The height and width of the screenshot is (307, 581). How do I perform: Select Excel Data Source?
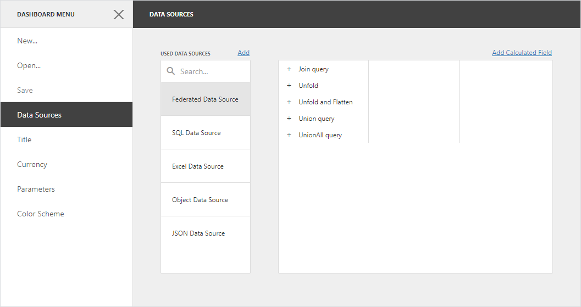point(206,166)
